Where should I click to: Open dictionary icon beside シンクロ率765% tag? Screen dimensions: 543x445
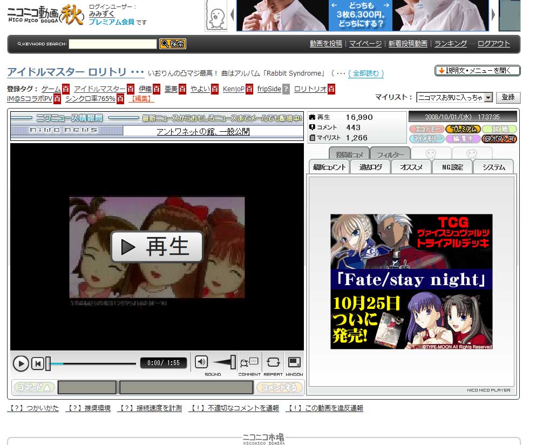[120, 99]
